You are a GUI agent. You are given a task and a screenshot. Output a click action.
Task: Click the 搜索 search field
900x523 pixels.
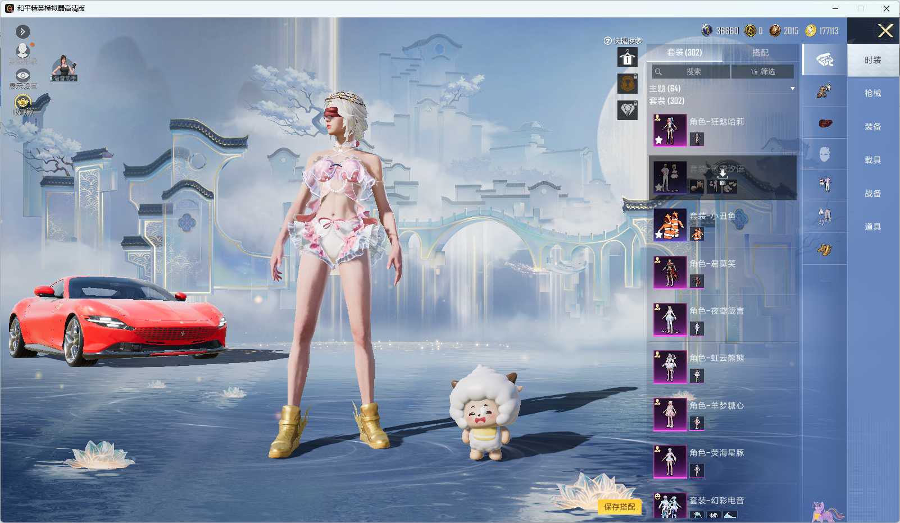tap(690, 71)
